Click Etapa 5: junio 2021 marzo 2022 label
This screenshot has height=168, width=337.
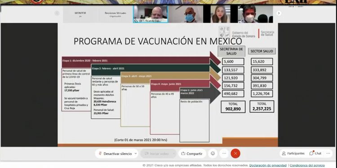click(191, 92)
